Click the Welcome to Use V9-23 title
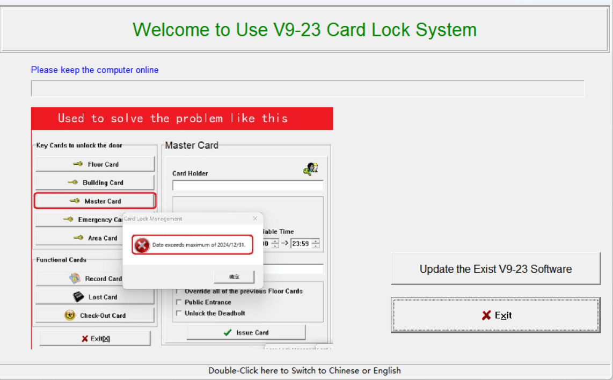This screenshot has width=613, height=380. (304, 30)
